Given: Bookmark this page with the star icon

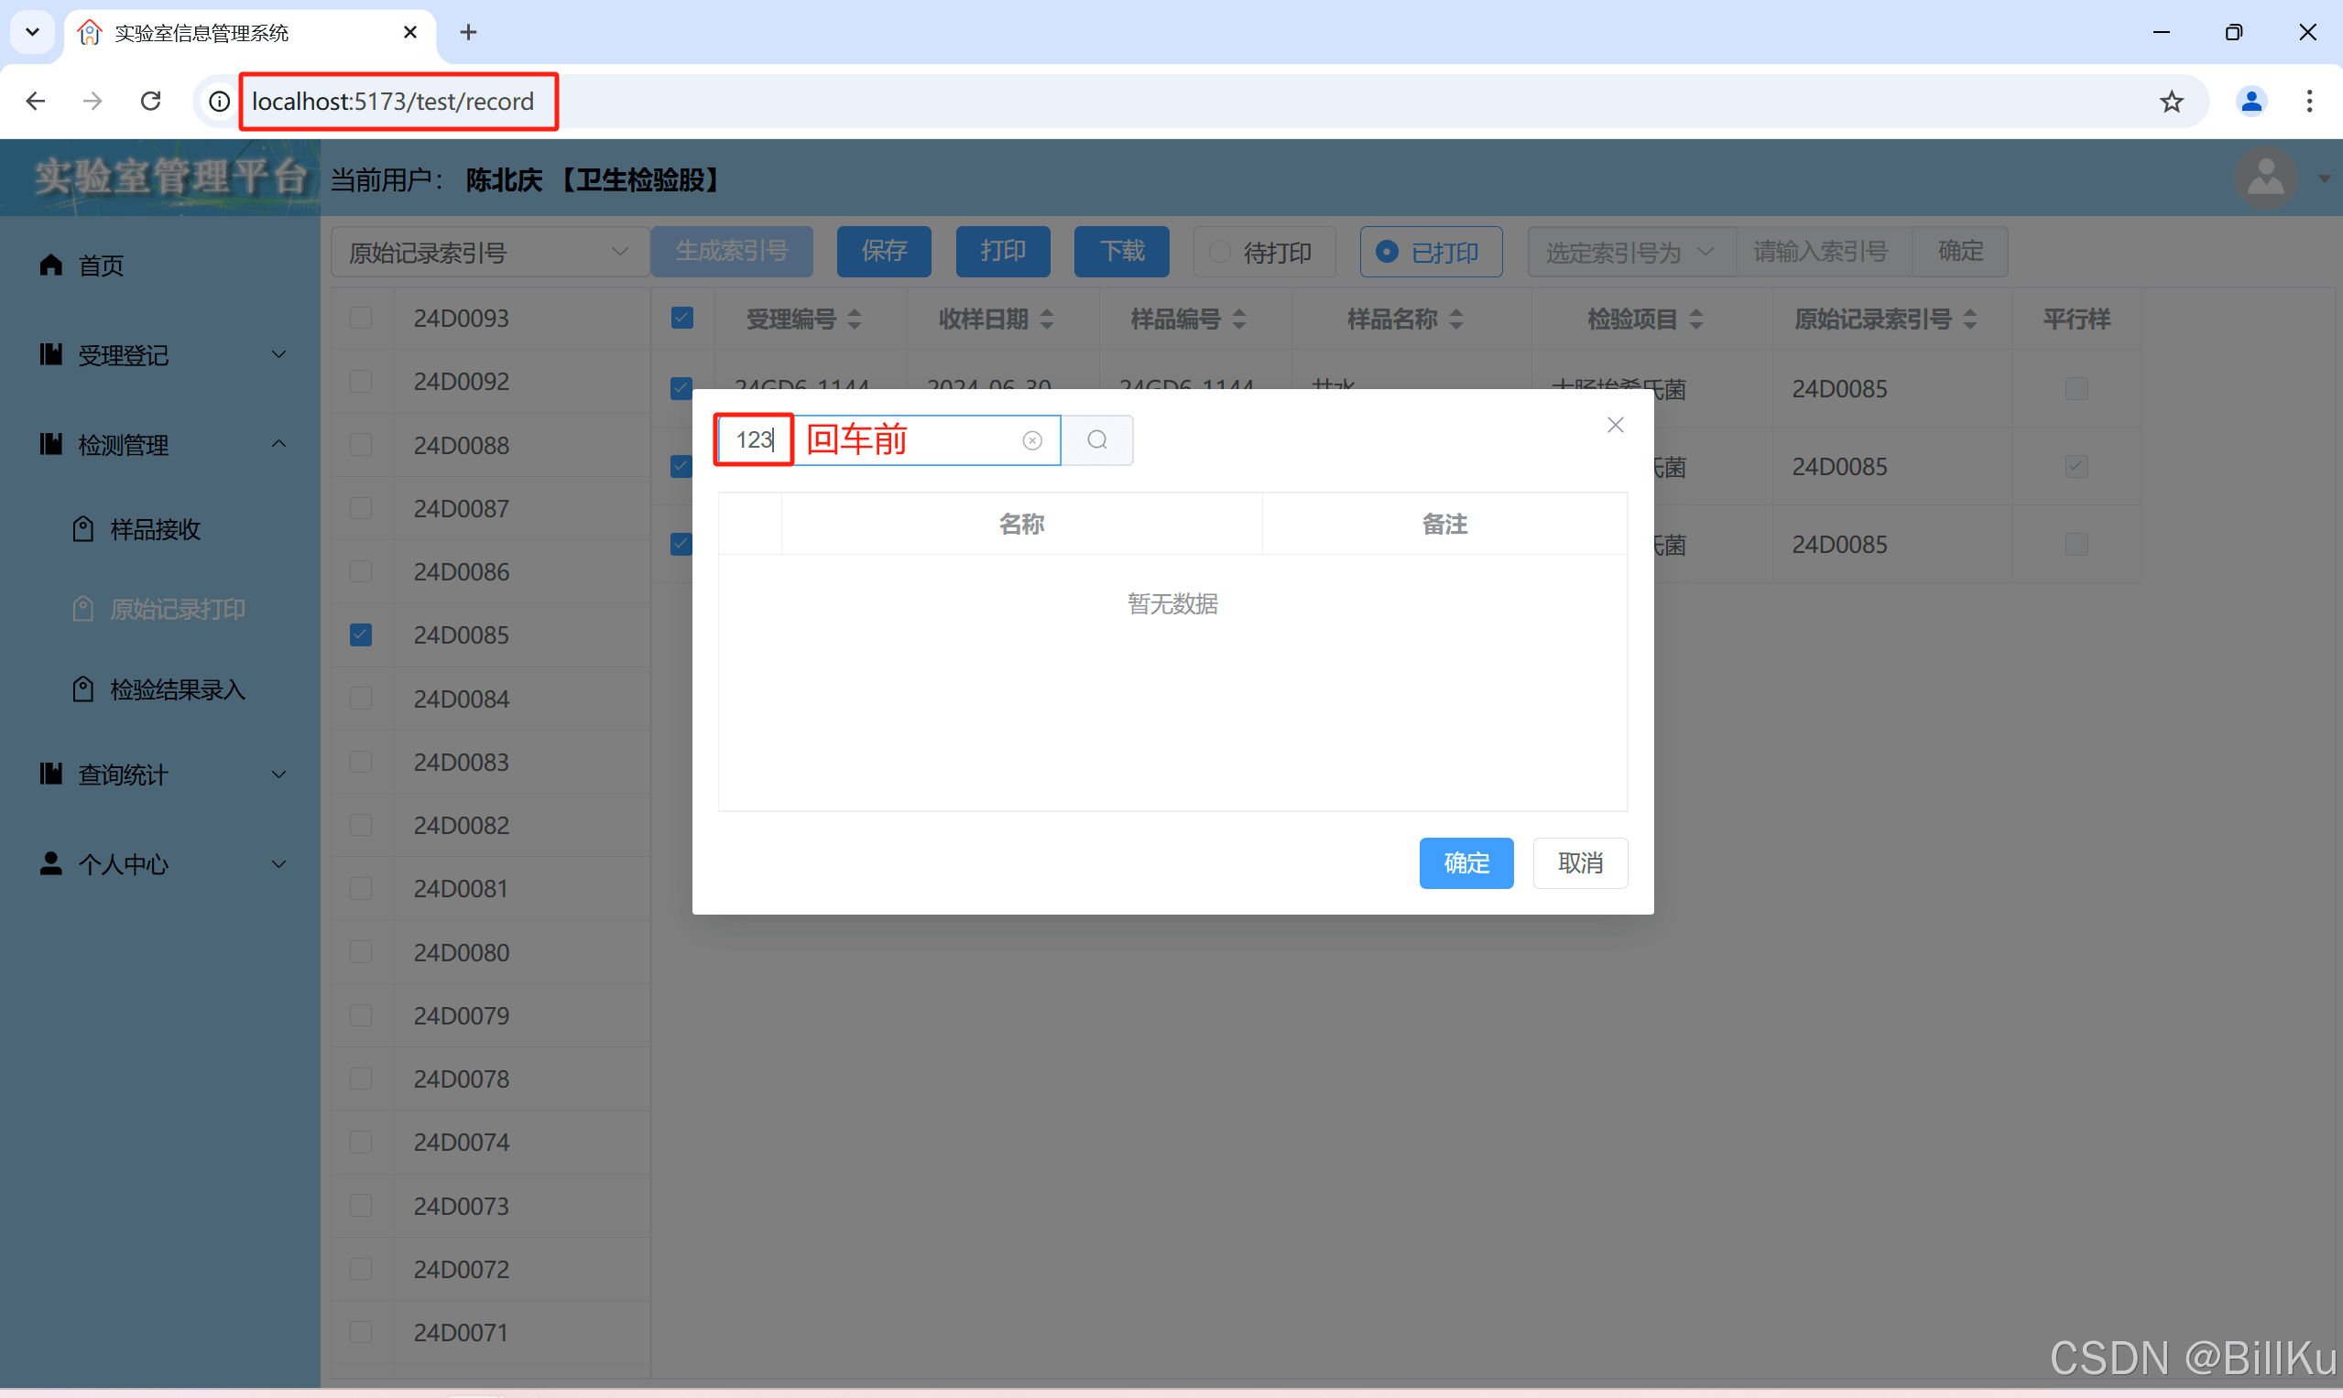Looking at the screenshot, I should pyautogui.click(x=2172, y=101).
